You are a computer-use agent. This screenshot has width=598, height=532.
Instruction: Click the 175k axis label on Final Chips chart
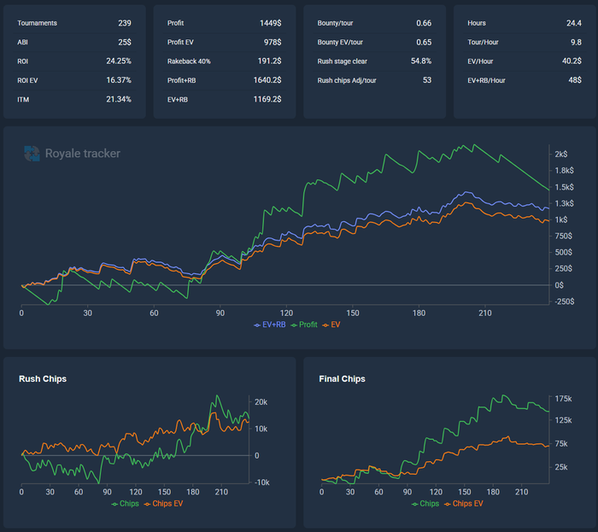(x=563, y=399)
